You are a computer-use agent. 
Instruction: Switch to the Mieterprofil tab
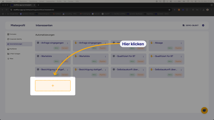[x=18, y=25]
